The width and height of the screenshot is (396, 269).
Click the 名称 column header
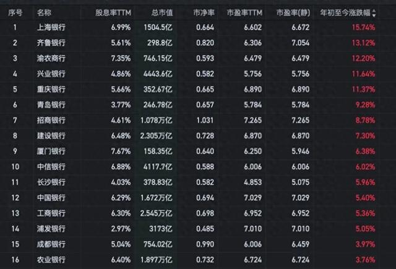click(x=45, y=12)
